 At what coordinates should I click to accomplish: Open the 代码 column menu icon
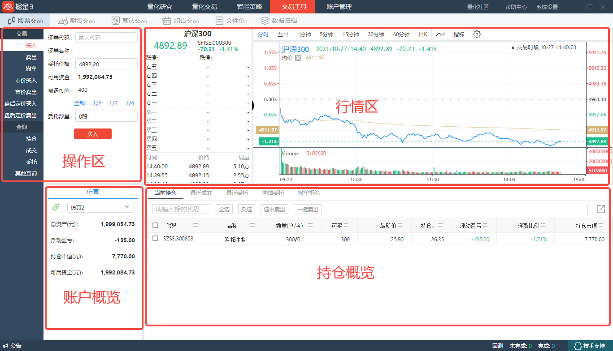pos(196,225)
